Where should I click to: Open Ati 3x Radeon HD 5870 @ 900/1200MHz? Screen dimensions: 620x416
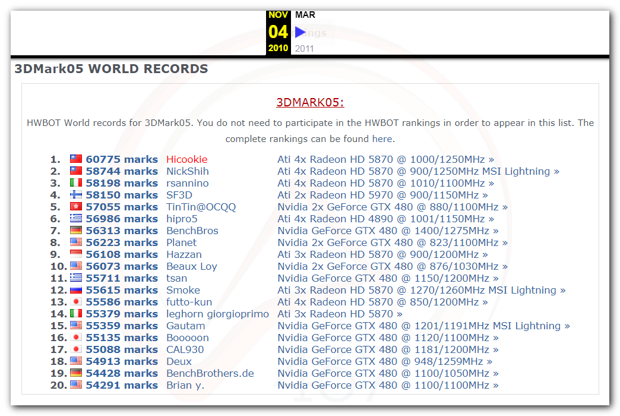coord(382,254)
